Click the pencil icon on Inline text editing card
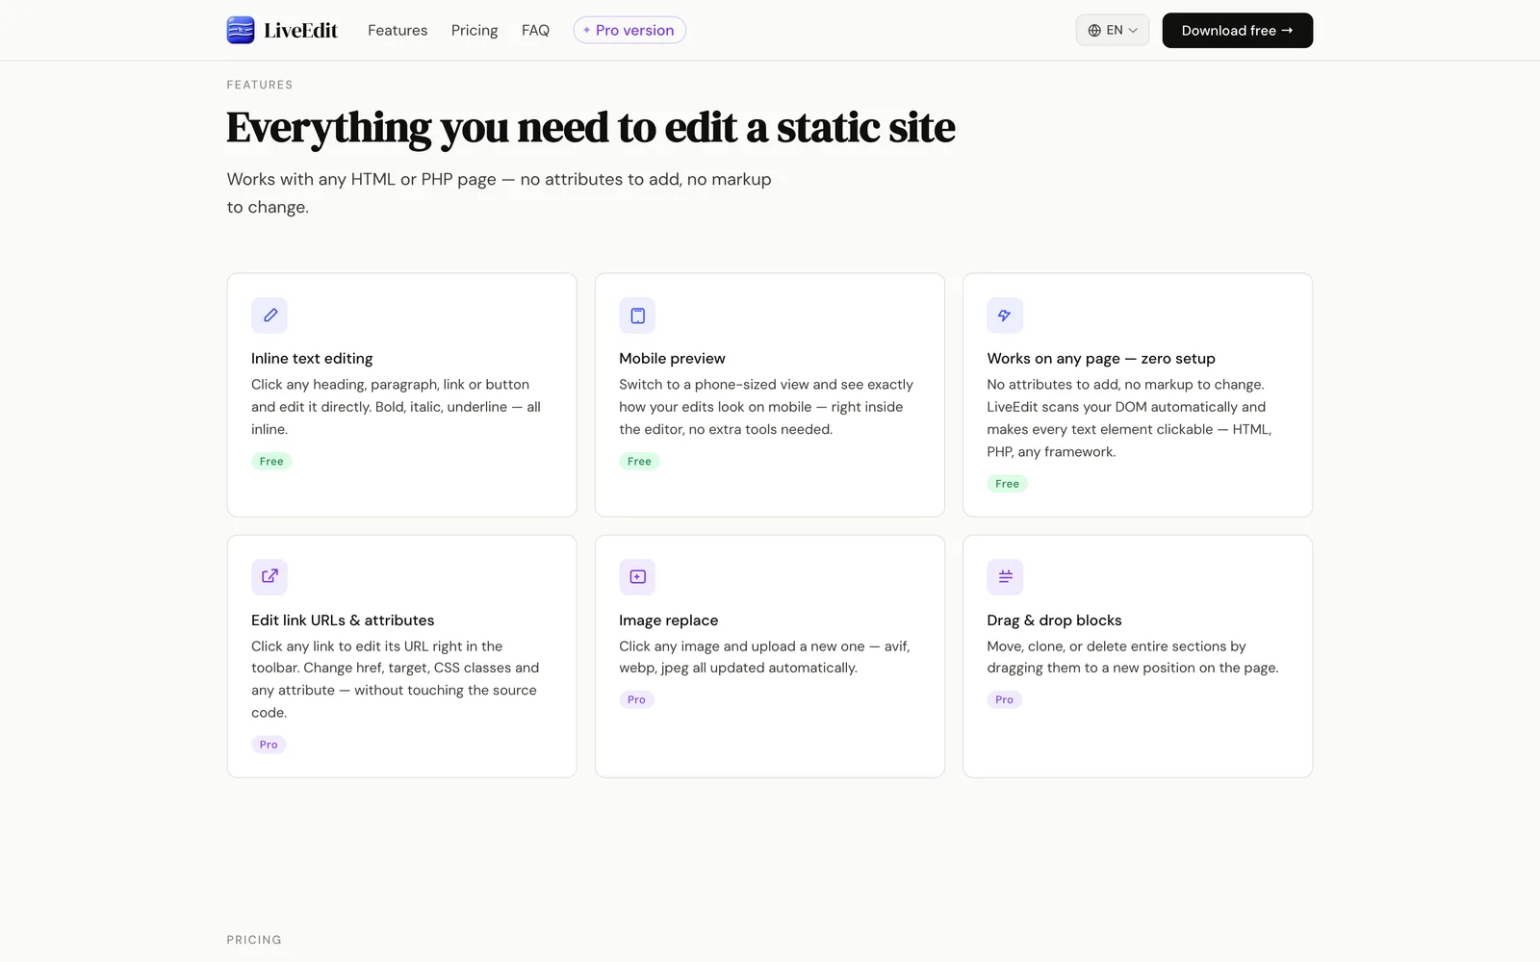Screen dimensions: 1540x962 click(269, 316)
